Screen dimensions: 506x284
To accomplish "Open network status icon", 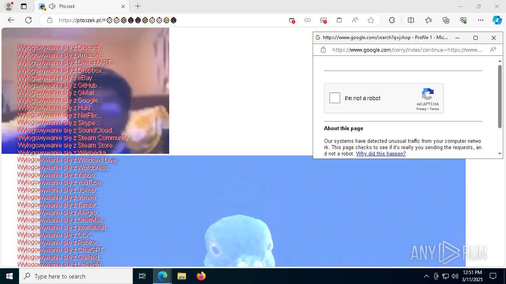I will point(446,276).
